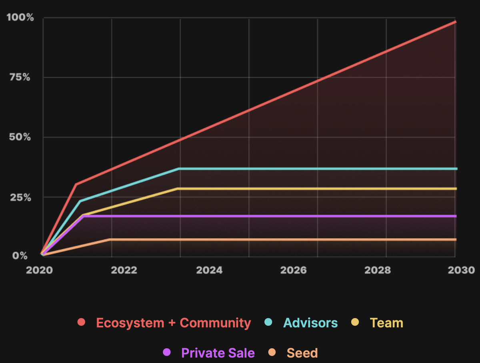Toggle the Team legend label

click(386, 323)
